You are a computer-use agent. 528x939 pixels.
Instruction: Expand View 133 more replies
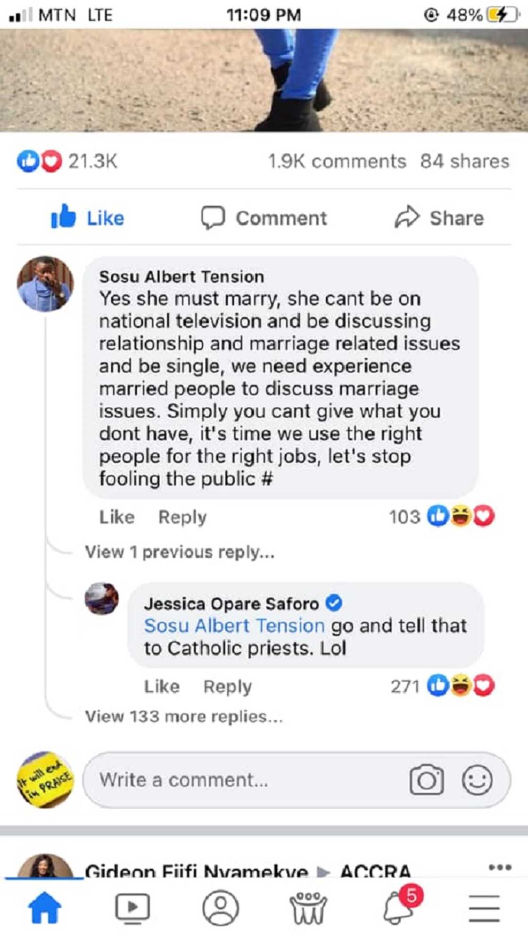pyautogui.click(x=183, y=717)
